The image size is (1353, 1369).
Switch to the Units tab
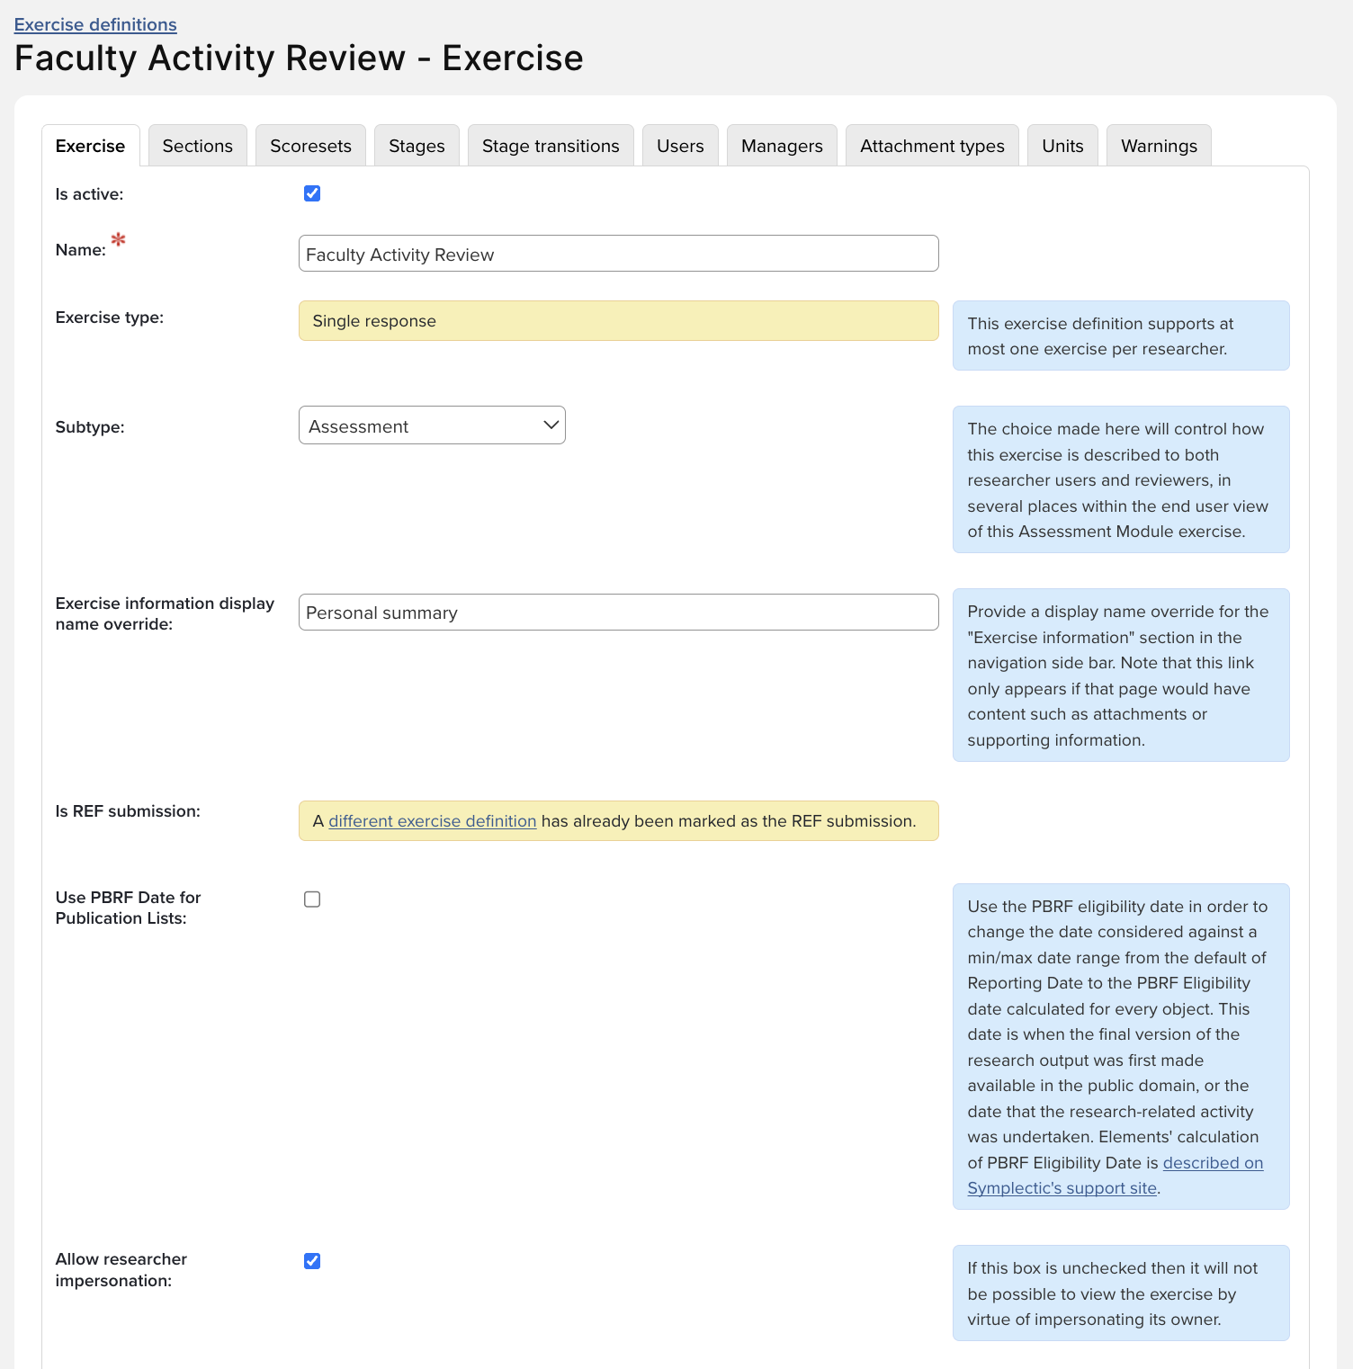1062,146
